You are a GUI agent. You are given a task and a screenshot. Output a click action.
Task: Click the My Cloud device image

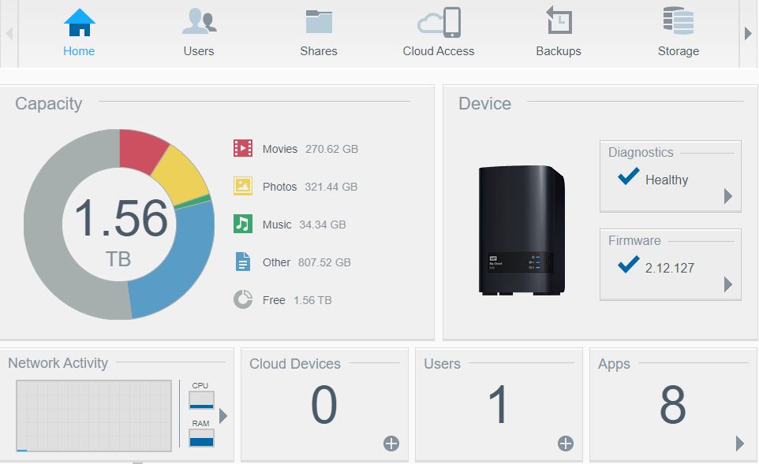pos(522,230)
